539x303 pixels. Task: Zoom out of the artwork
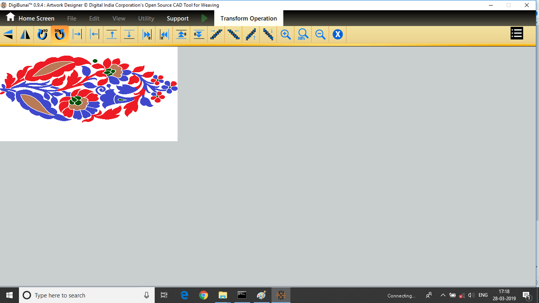pos(320,34)
